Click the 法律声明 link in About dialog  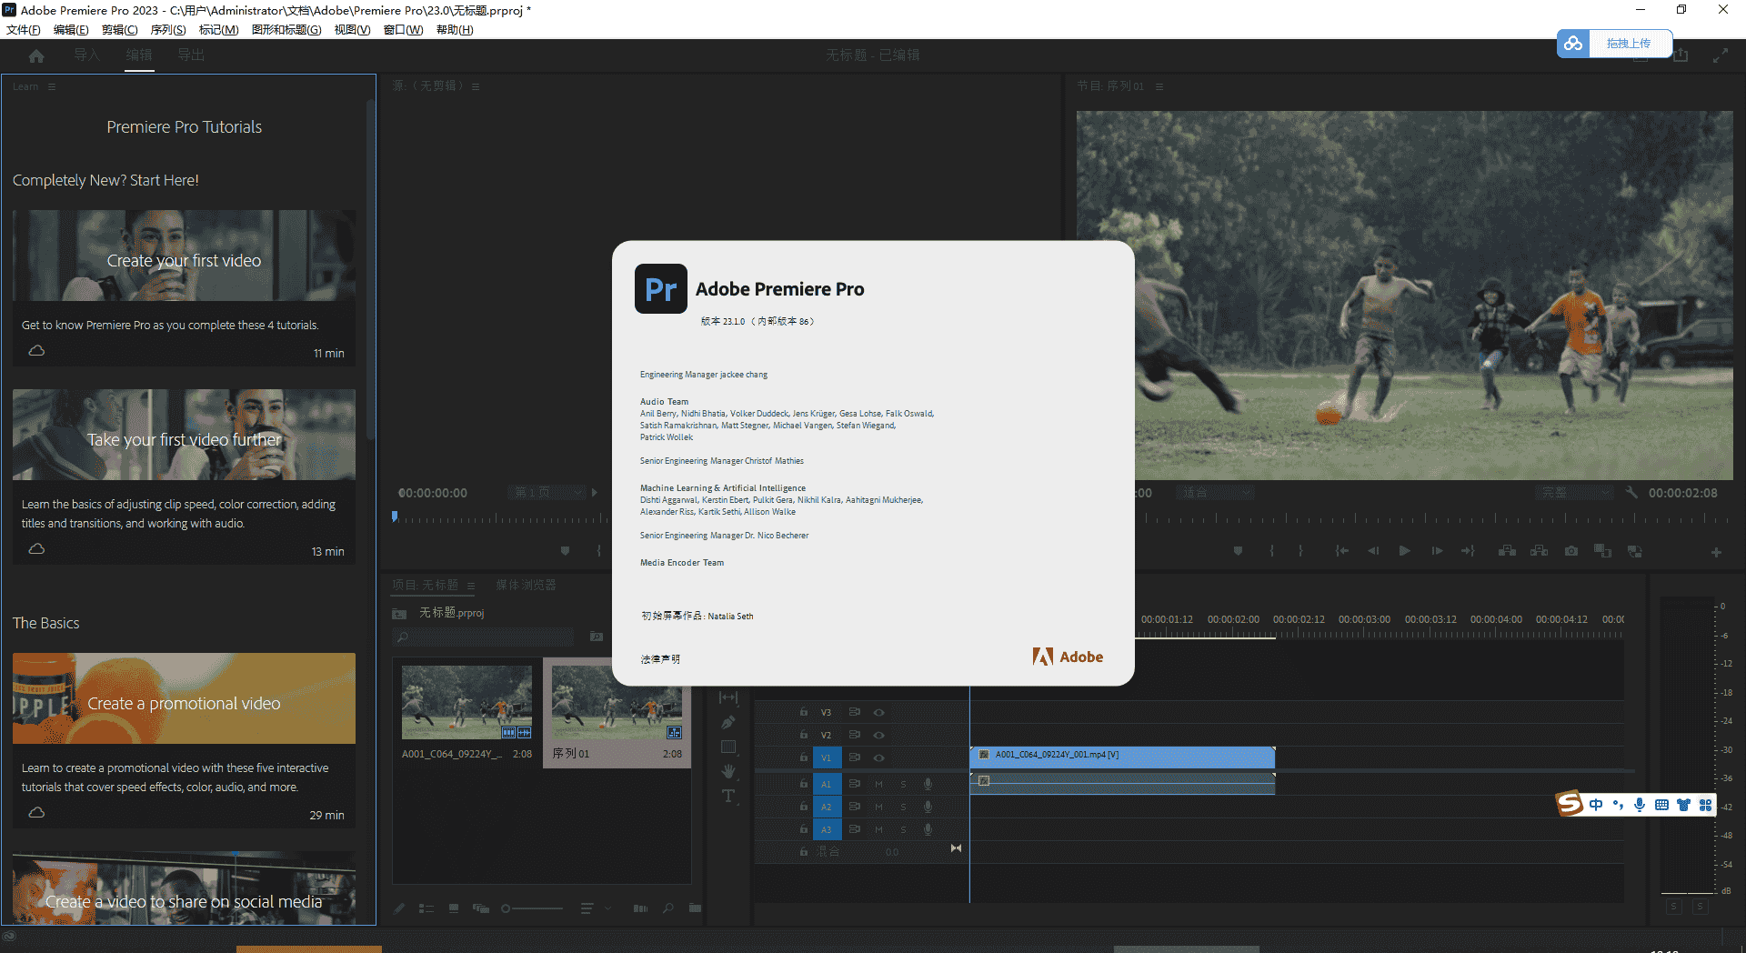(x=660, y=659)
